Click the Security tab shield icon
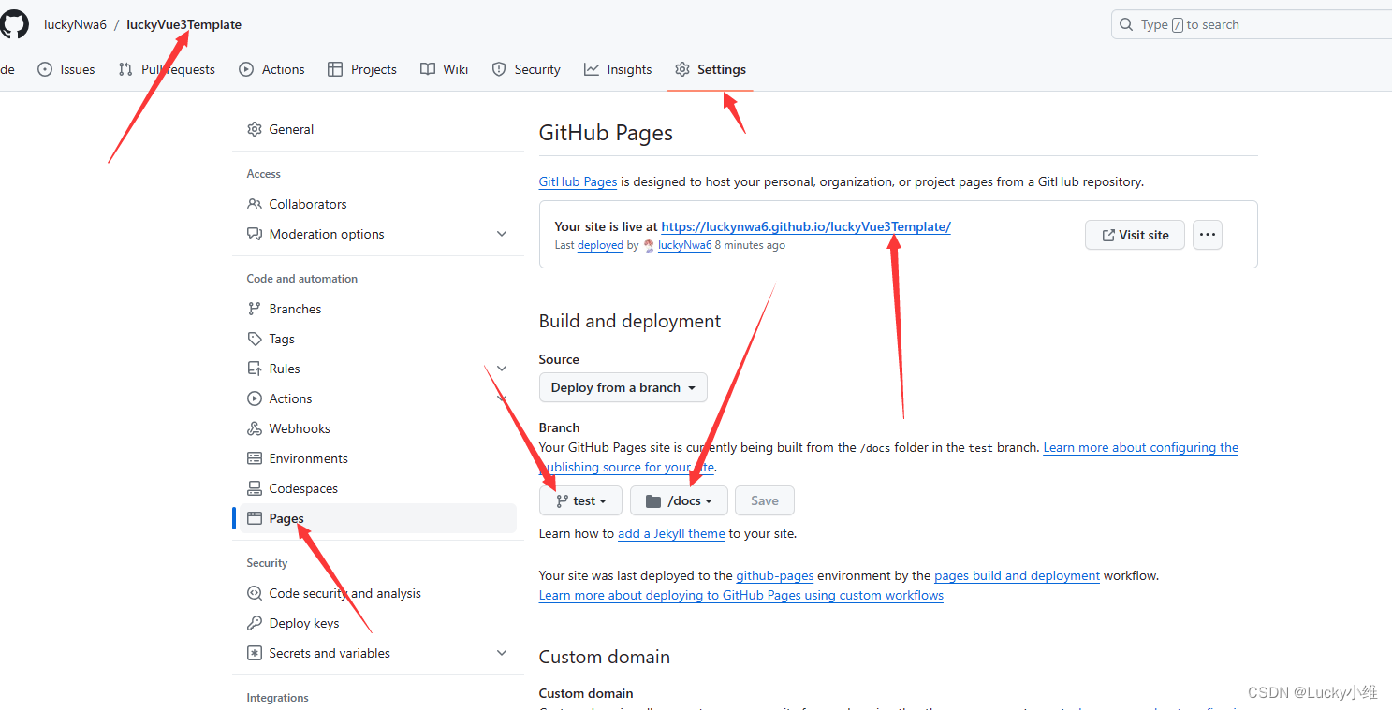Image resolution: width=1392 pixels, height=710 pixels. [x=499, y=69]
